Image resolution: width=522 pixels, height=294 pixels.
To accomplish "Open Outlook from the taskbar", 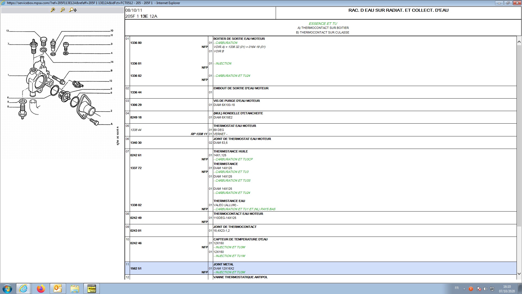I will tap(58, 289).
